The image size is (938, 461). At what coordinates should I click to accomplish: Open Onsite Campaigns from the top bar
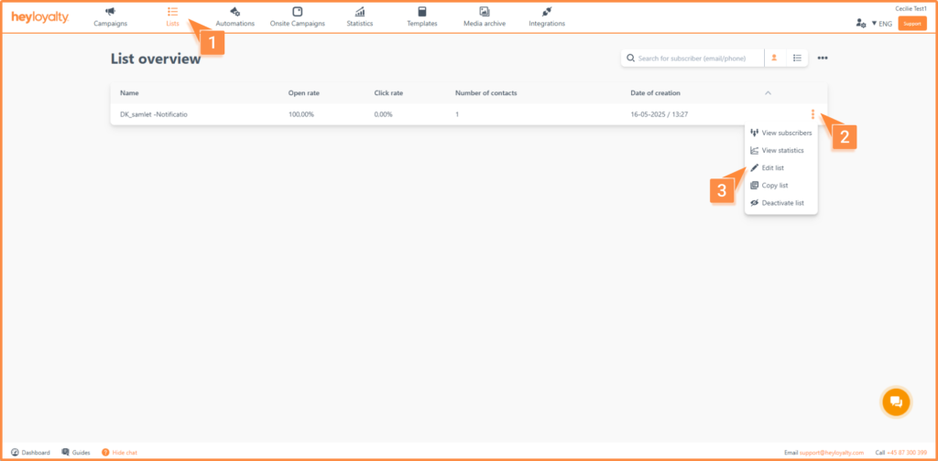pyautogui.click(x=298, y=16)
